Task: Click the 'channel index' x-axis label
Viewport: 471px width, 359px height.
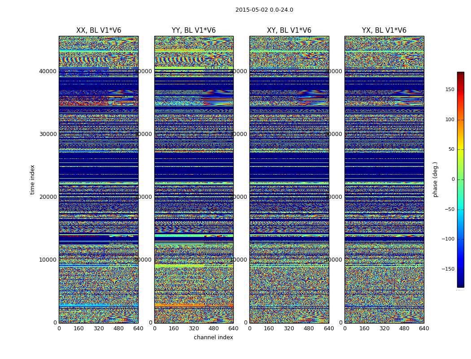Action: [x=213, y=337]
